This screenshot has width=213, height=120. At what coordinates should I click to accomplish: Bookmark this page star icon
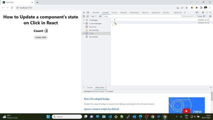pos(187,8)
